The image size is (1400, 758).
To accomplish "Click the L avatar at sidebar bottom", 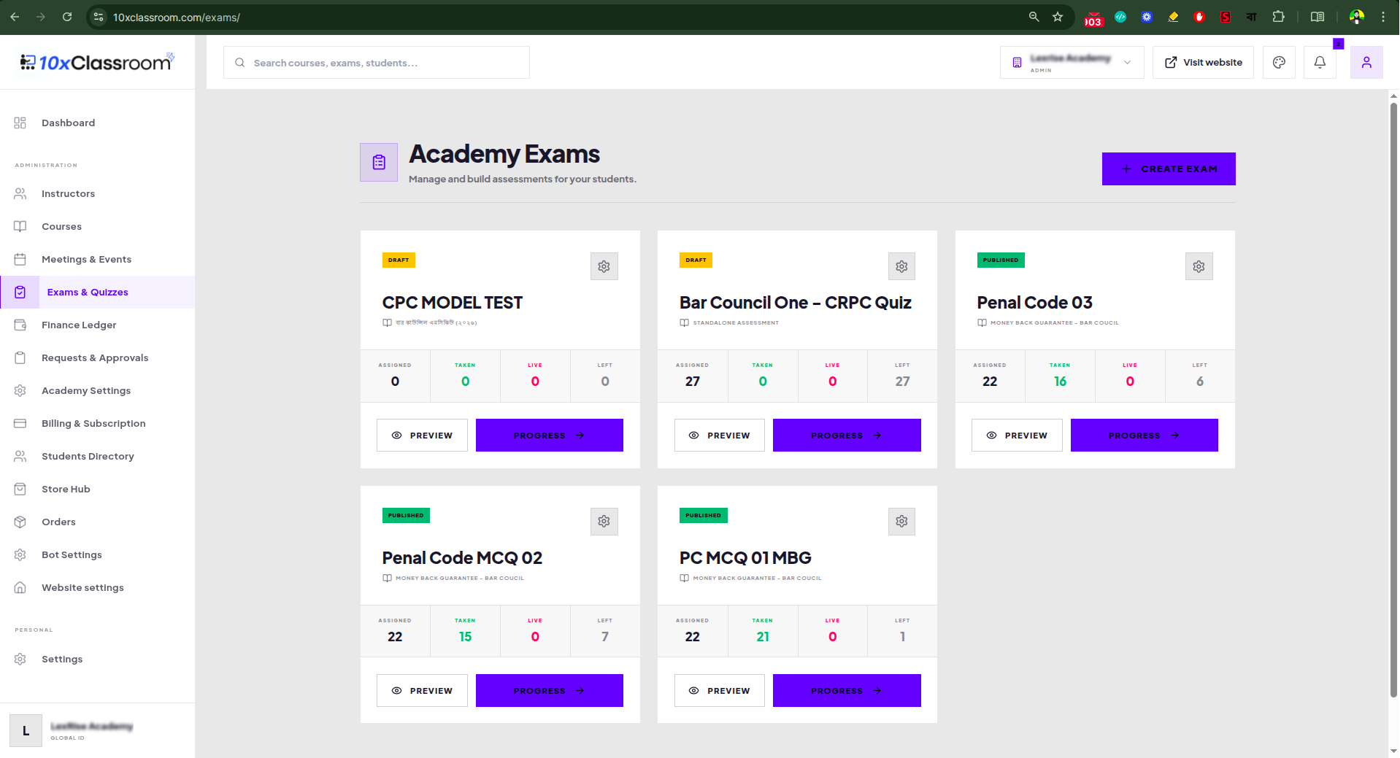I will click(26, 730).
